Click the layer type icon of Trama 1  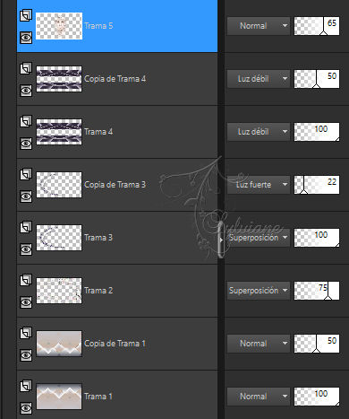tap(26, 386)
